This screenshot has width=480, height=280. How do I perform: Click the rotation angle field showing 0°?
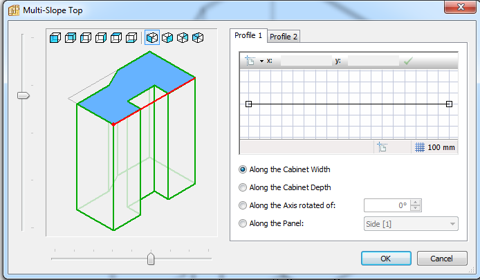(x=387, y=205)
